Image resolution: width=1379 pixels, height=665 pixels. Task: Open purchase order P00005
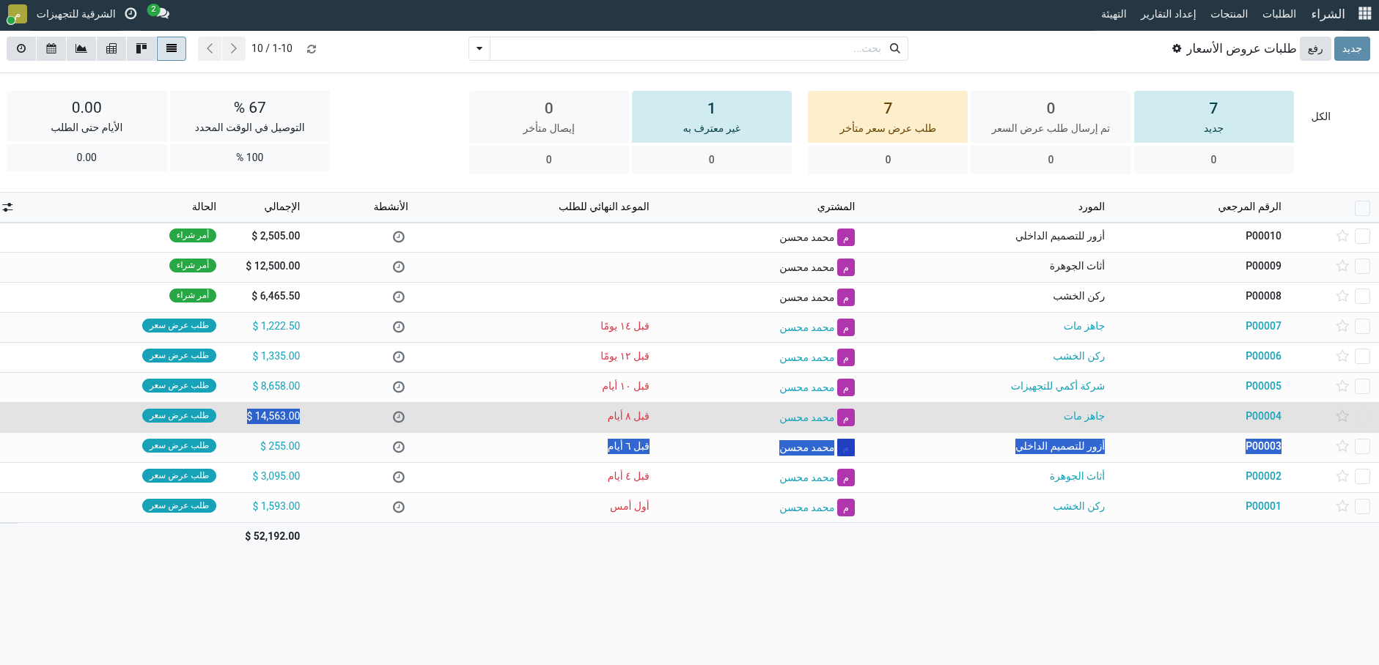(x=1262, y=386)
